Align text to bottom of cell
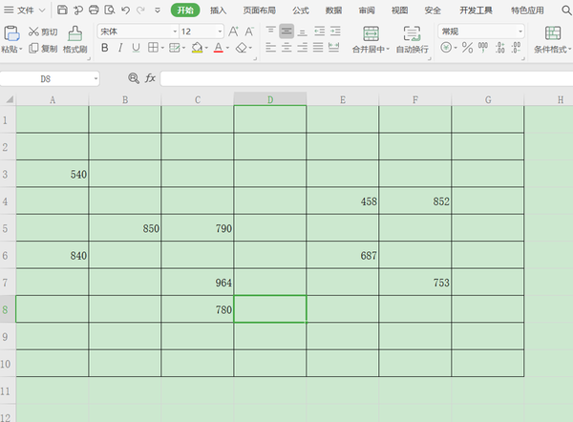 302,32
